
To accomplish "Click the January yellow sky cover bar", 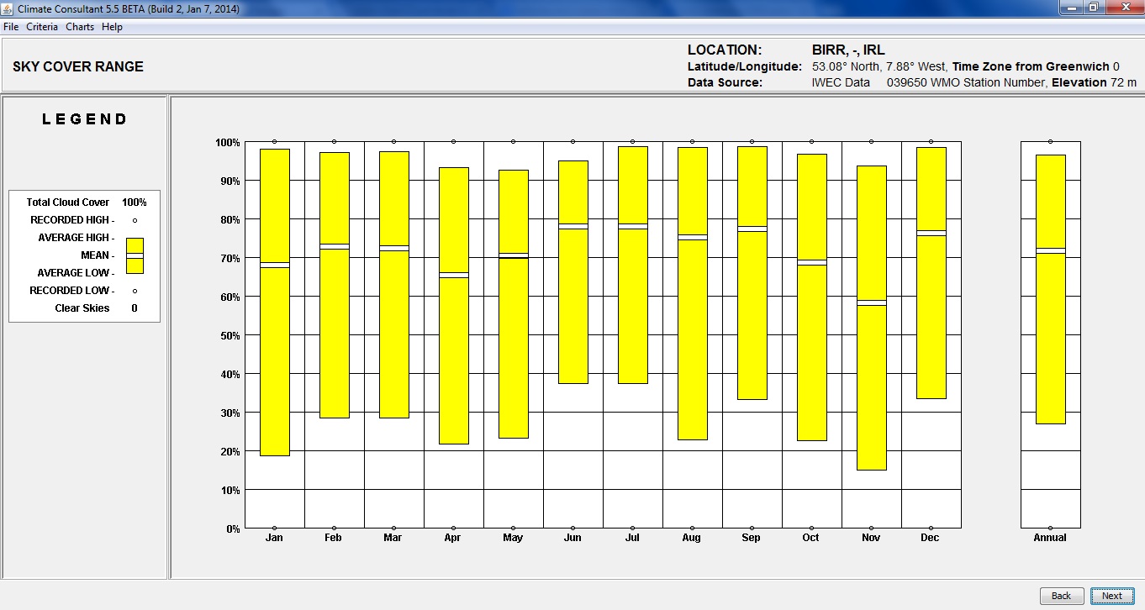I will click(275, 361).
